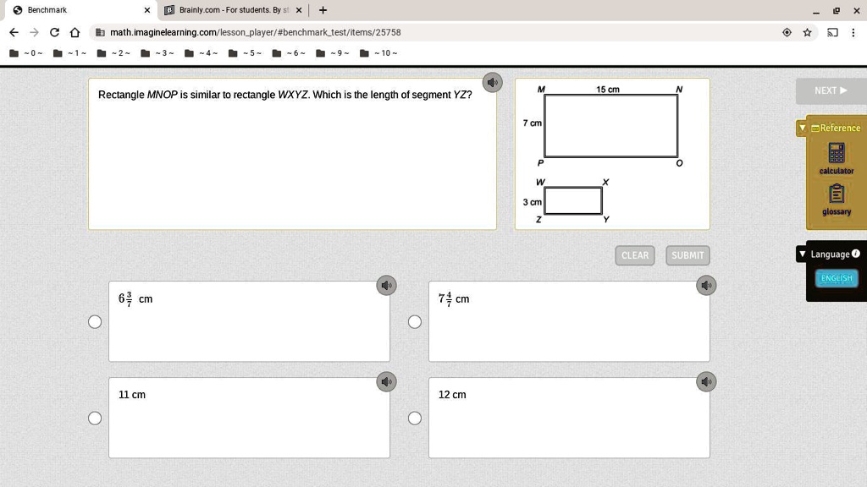View site information icon in address bar
Screen dimensions: 867x487
click(100, 33)
